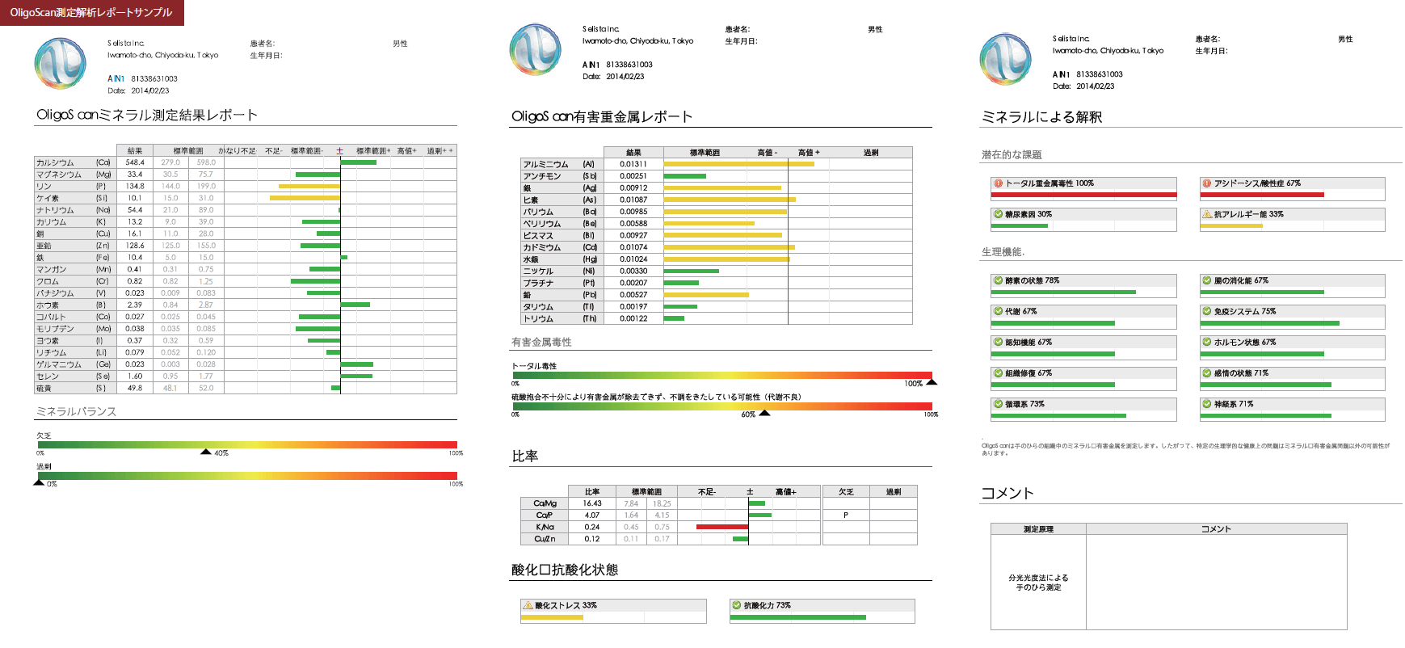Click the logo on the ミネラル測定結果レポート page
The height and width of the screenshot is (648, 1405).
[x=61, y=64]
